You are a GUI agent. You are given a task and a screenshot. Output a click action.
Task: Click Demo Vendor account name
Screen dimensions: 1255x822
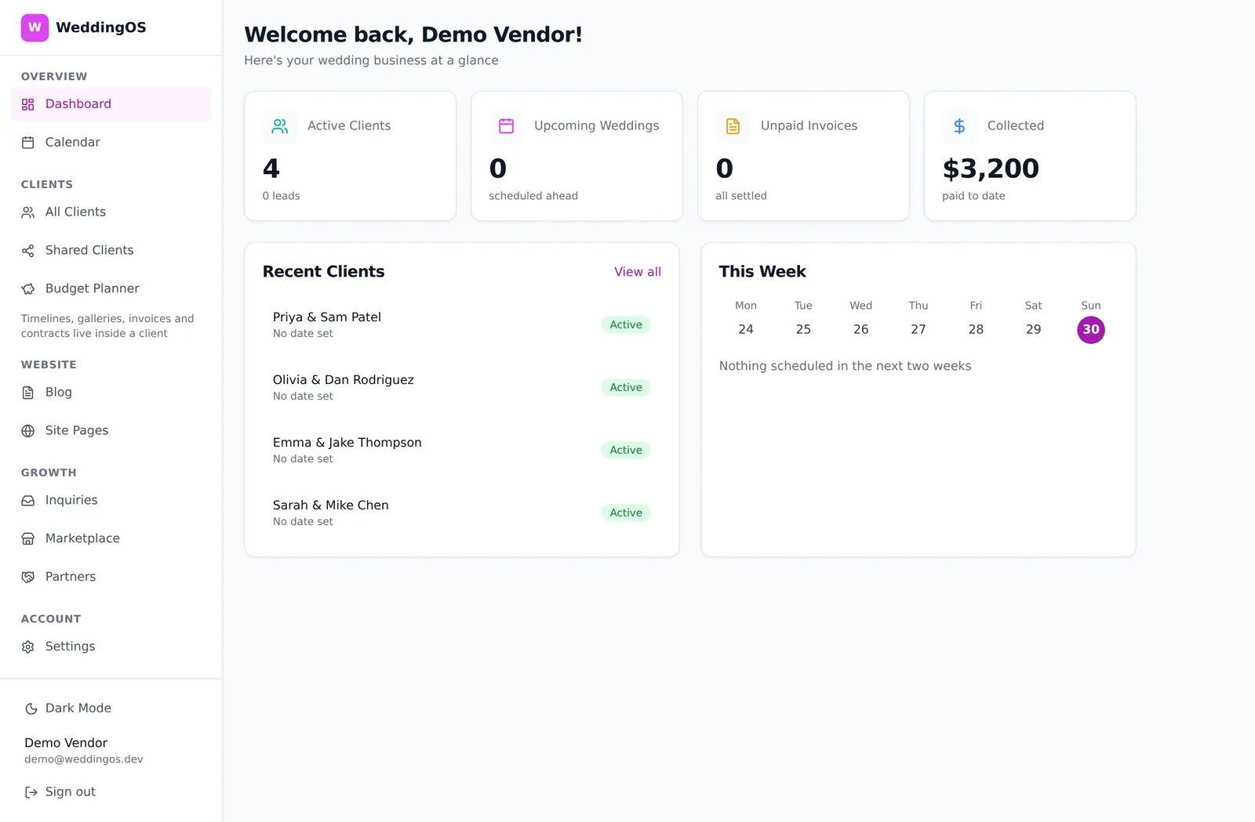point(66,743)
